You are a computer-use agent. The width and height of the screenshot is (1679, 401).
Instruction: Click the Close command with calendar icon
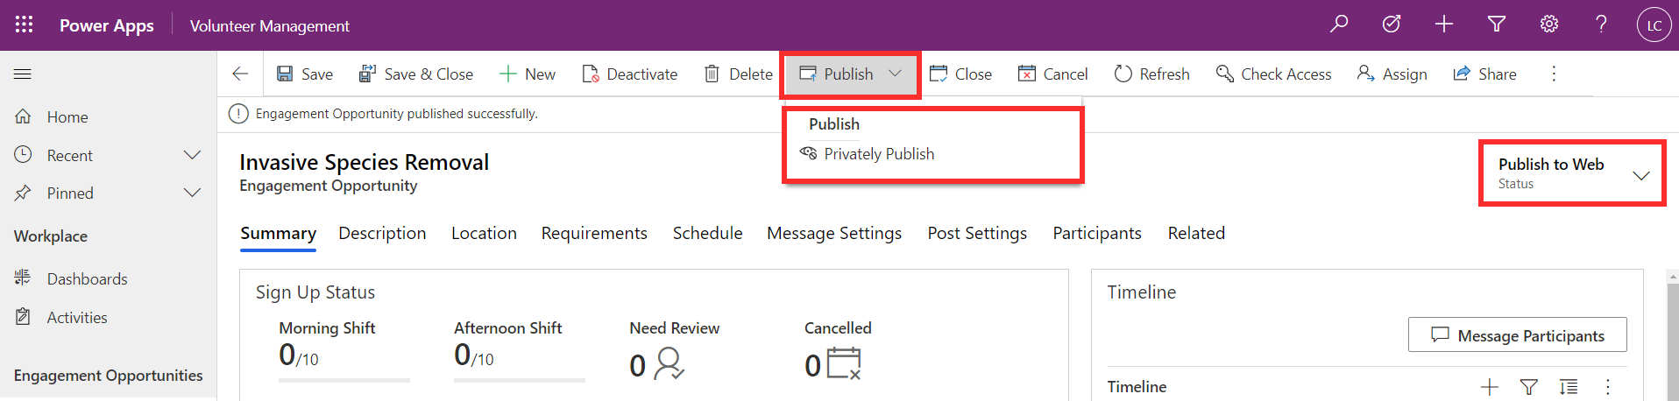[961, 74]
